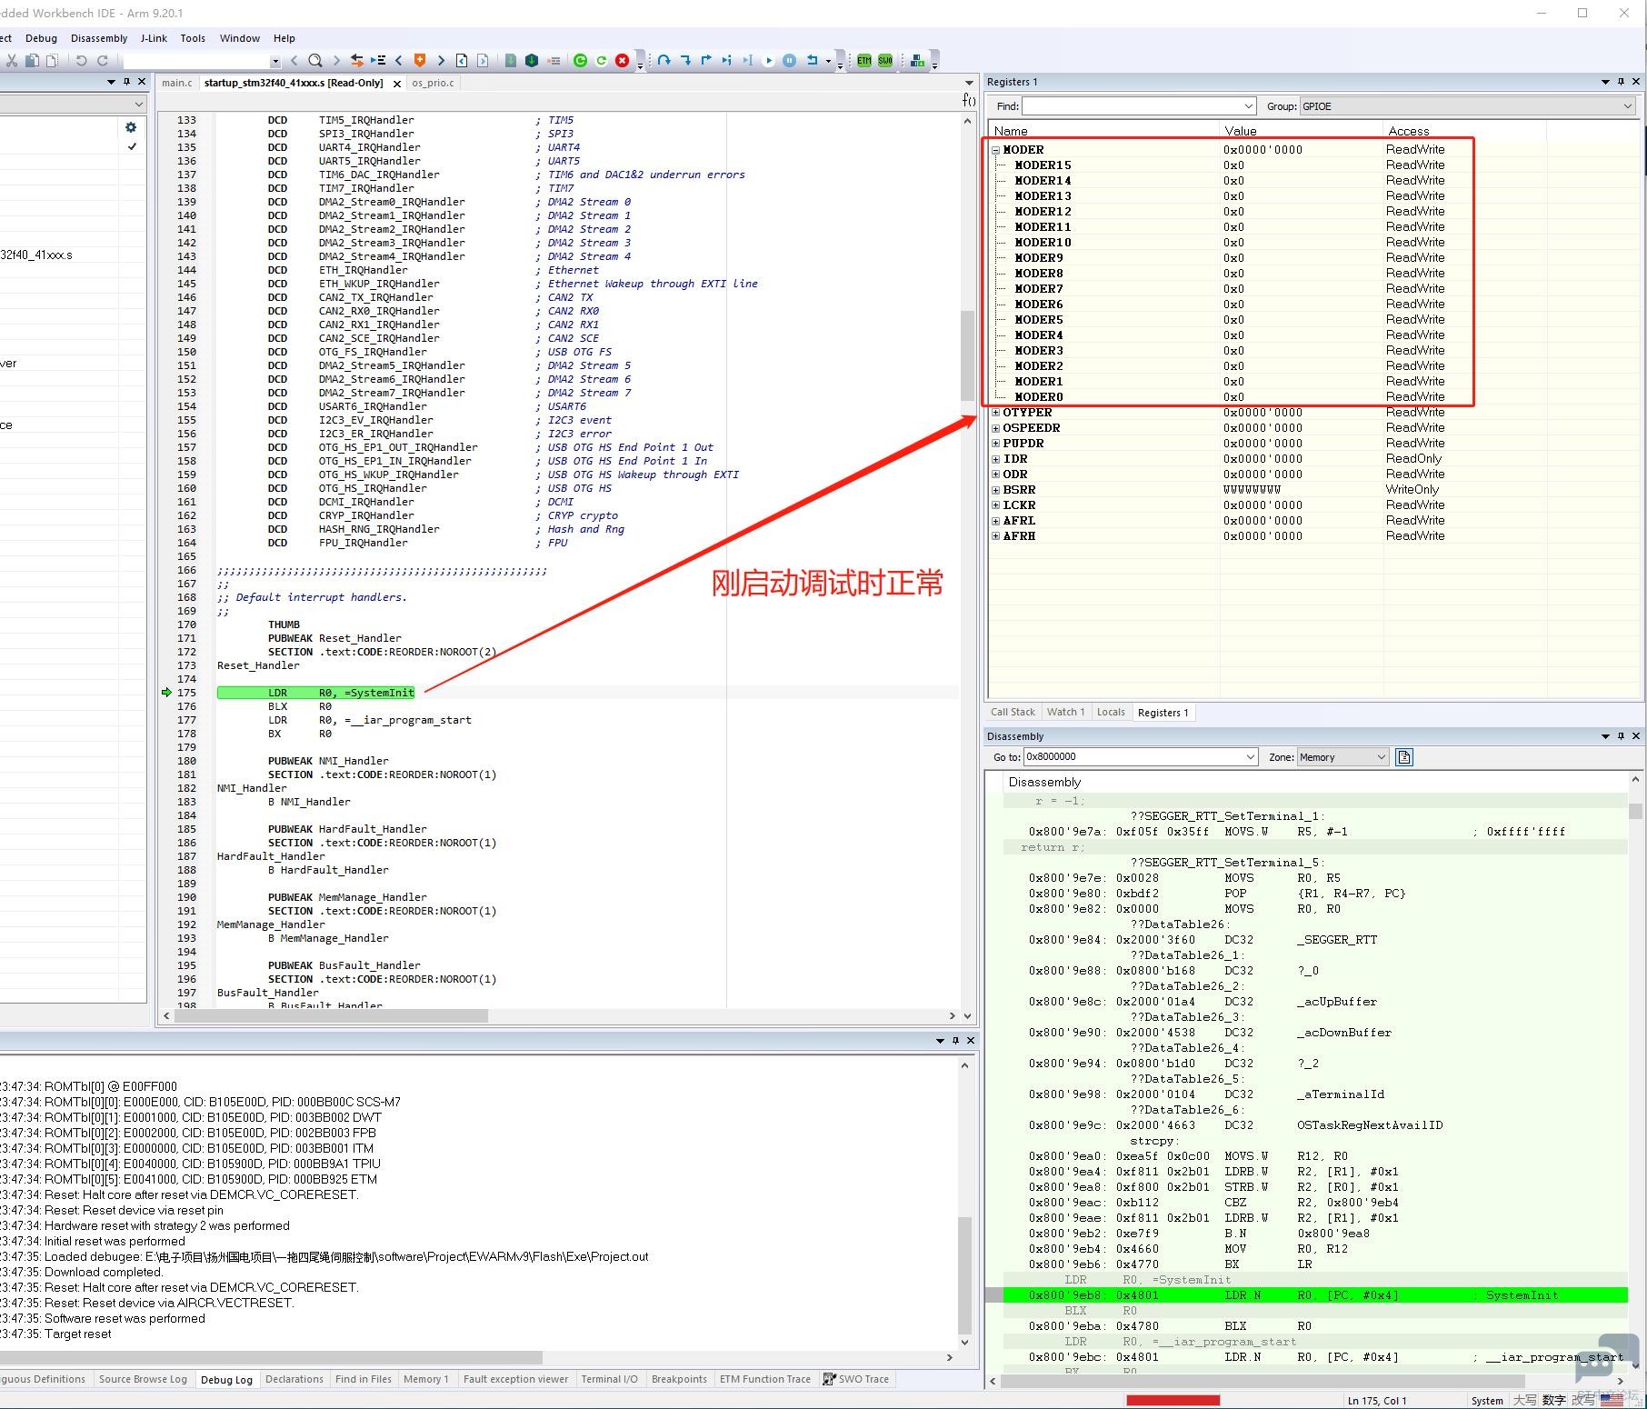1647x1409 pixels.
Task: Toggle the ETM trace button
Action: (863, 60)
